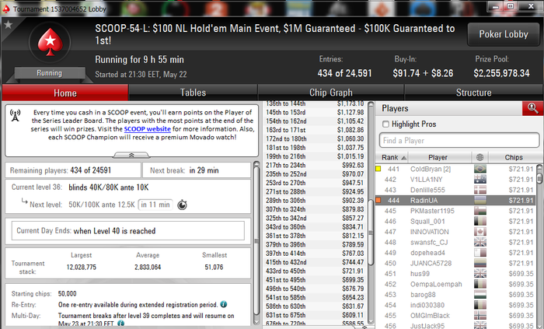Screen dimensions: 544x329
Task: Select player row OempaLoempah
Action: coord(455,284)
